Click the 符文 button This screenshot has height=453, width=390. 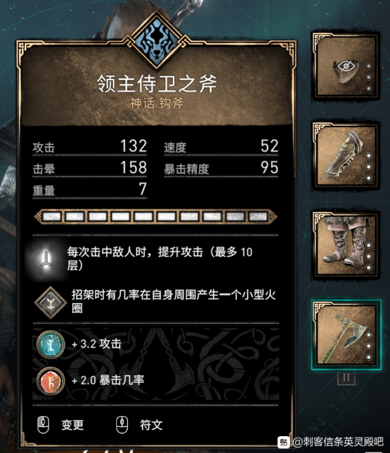point(151,425)
